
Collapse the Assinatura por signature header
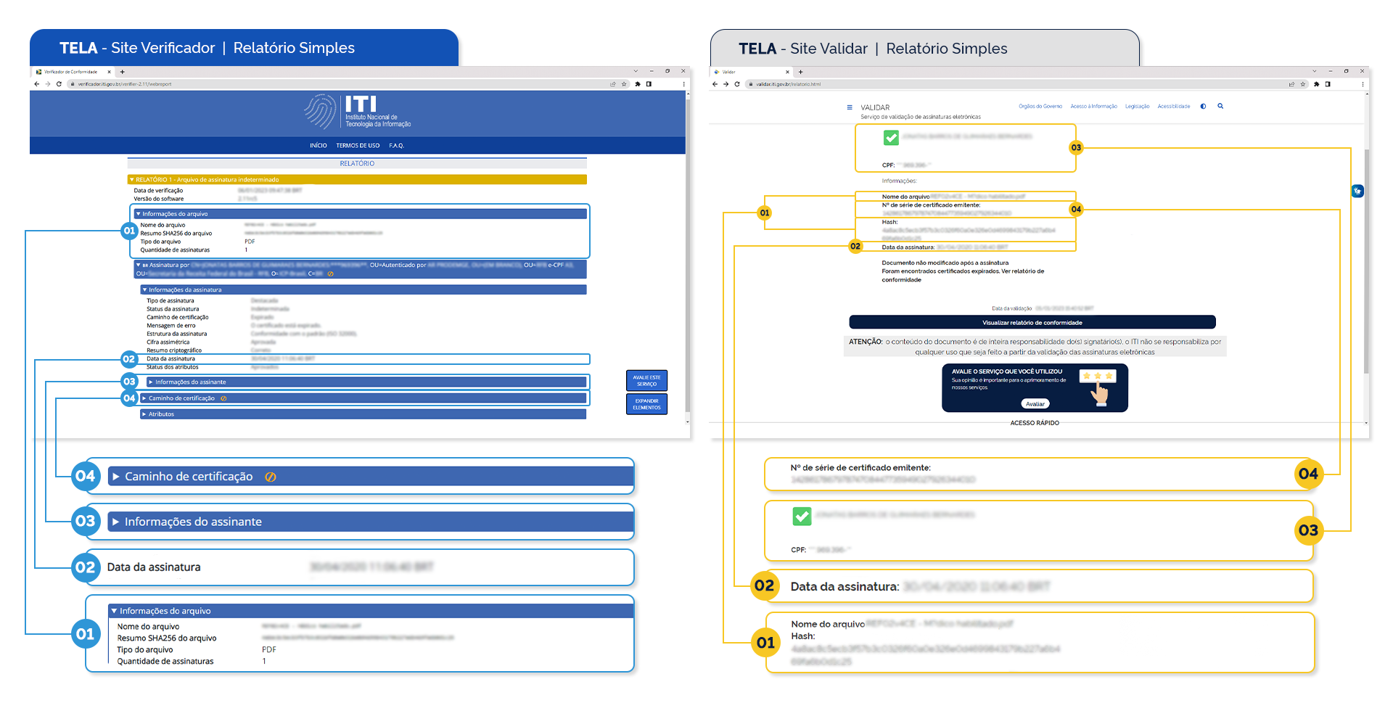click(361, 269)
